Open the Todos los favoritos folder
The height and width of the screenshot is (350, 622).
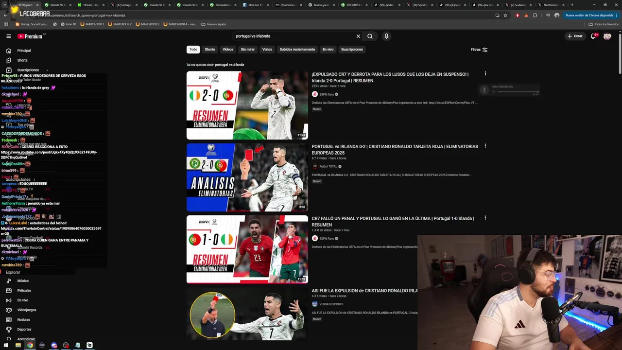604,24
